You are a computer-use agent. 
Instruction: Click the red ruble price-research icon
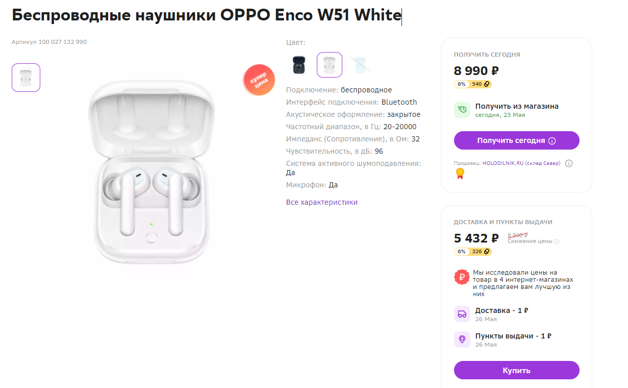pyautogui.click(x=462, y=277)
